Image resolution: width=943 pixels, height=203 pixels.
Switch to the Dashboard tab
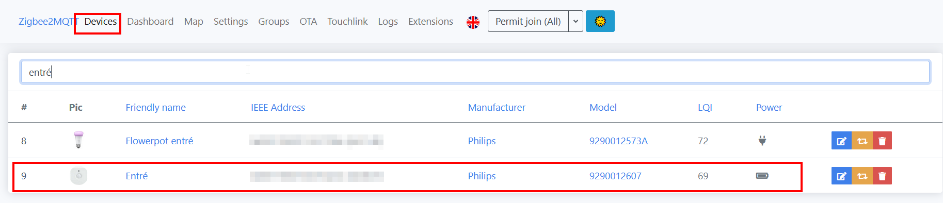coord(150,22)
